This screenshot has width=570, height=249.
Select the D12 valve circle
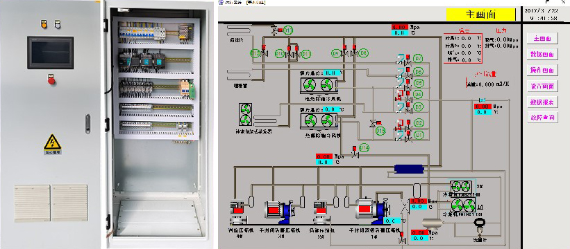[255, 53]
